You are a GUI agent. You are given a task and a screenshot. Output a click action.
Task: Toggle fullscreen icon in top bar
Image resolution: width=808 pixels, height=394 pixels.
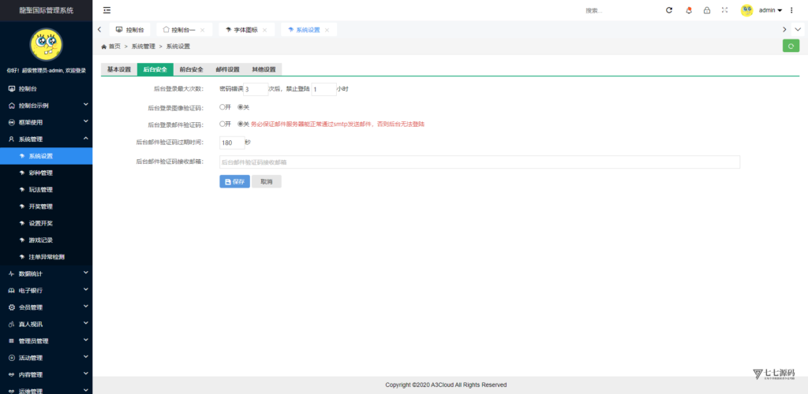724,10
